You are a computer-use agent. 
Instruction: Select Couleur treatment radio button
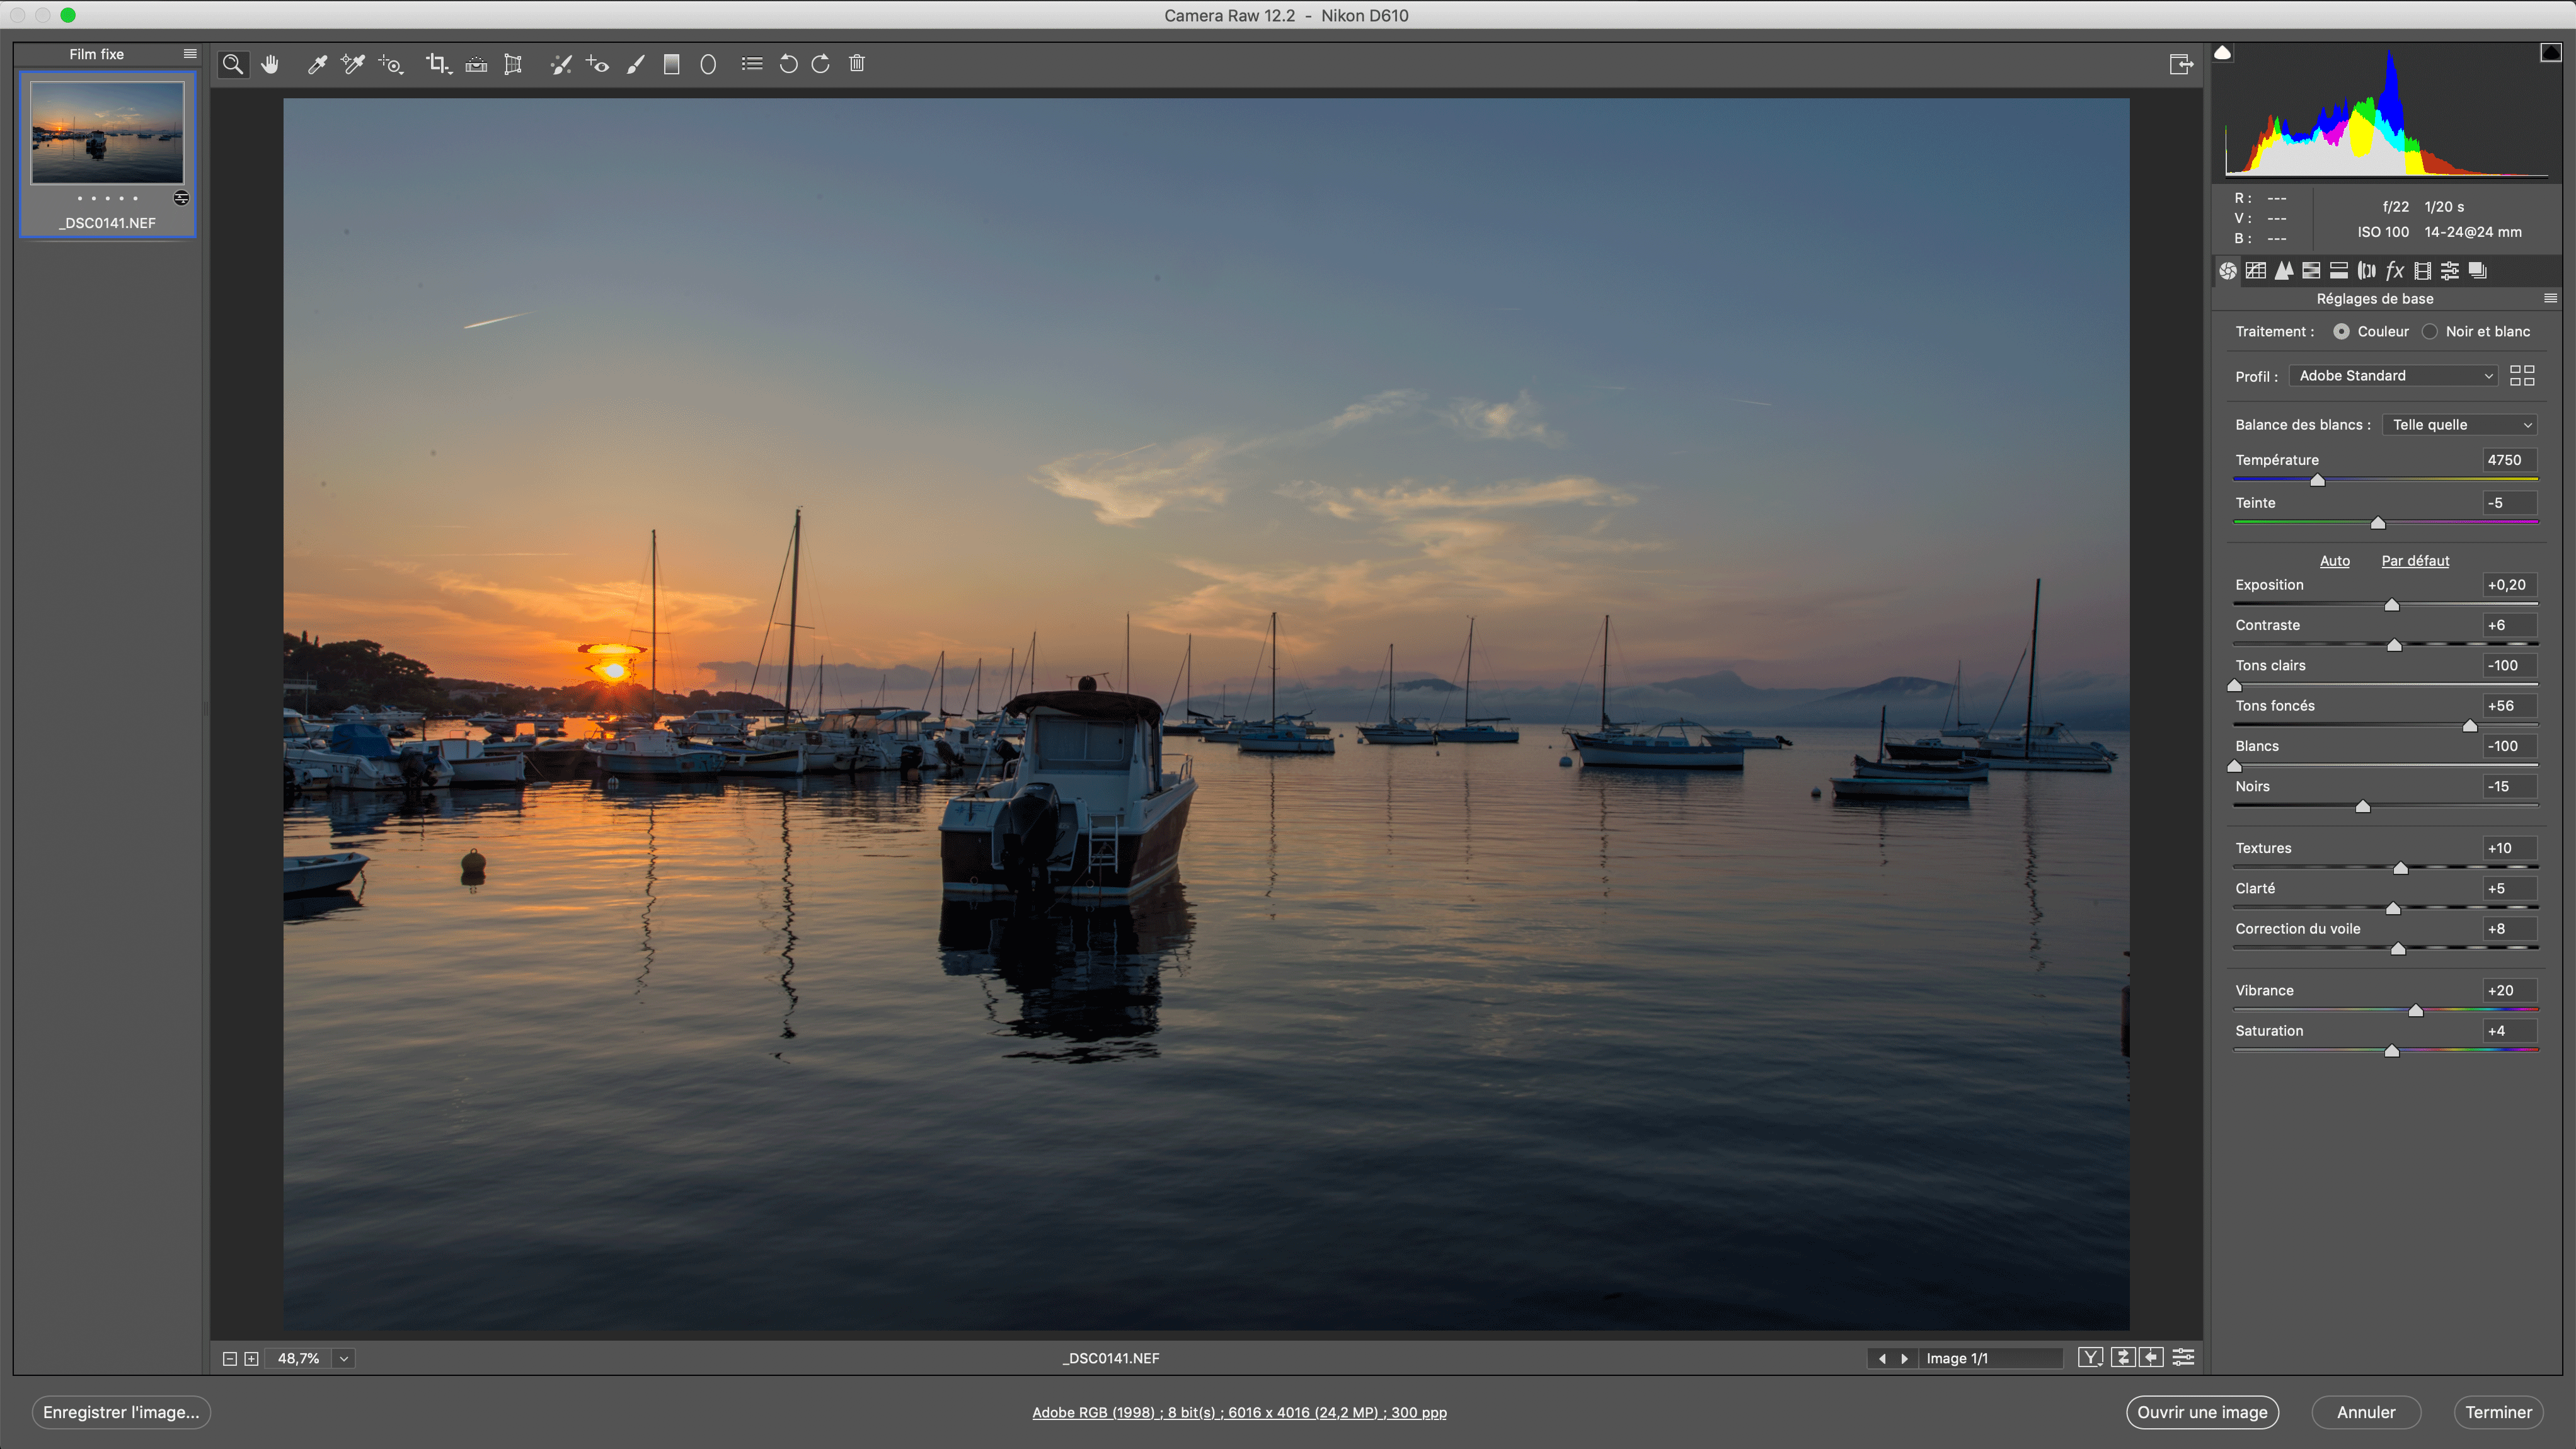tap(2341, 331)
